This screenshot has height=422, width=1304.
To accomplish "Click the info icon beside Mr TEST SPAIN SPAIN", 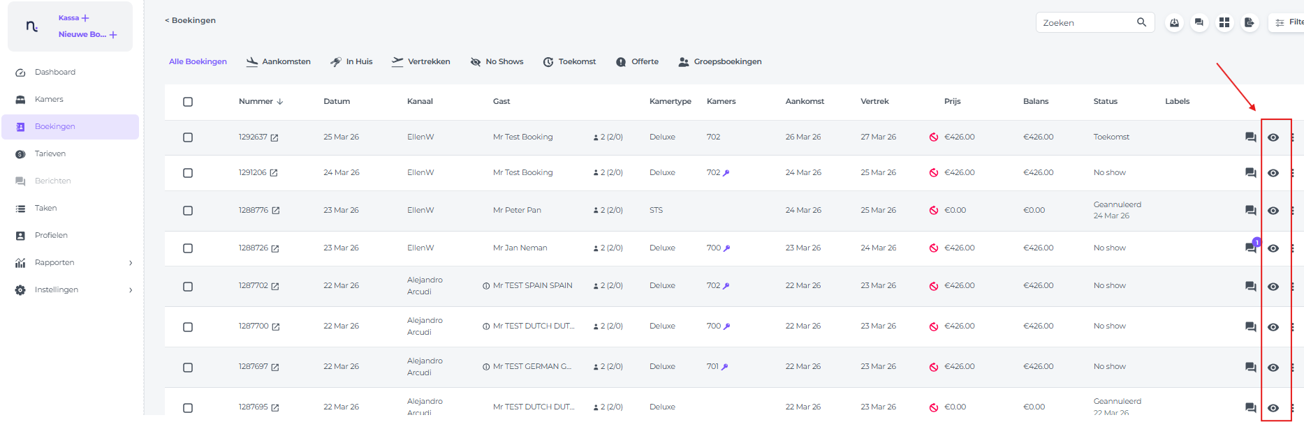I will coord(486,286).
